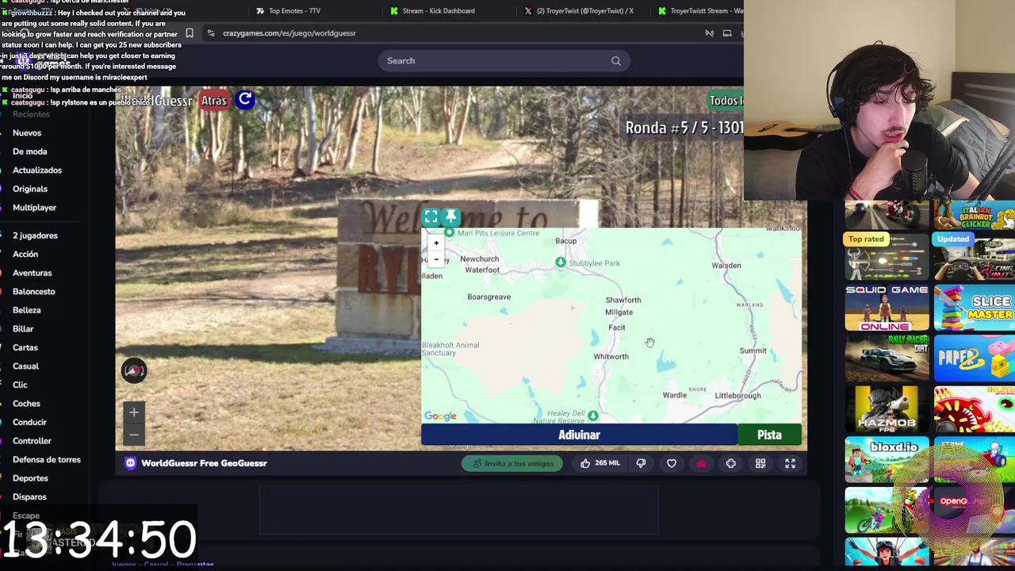Zoom out on the guess map

click(436, 259)
